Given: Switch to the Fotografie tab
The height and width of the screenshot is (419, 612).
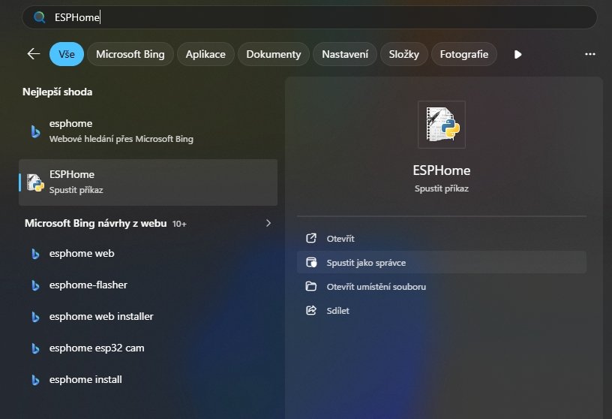Looking at the screenshot, I should pyautogui.click(x=463, y=54).
